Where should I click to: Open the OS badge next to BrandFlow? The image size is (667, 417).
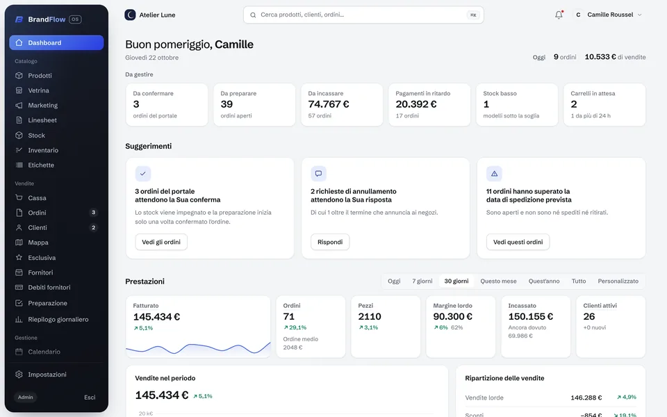tap(75, 19)
